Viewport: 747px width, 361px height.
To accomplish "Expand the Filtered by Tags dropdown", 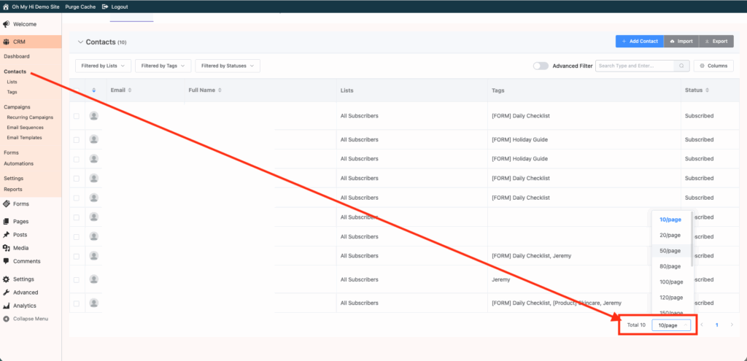I will [x=163, y=66].
